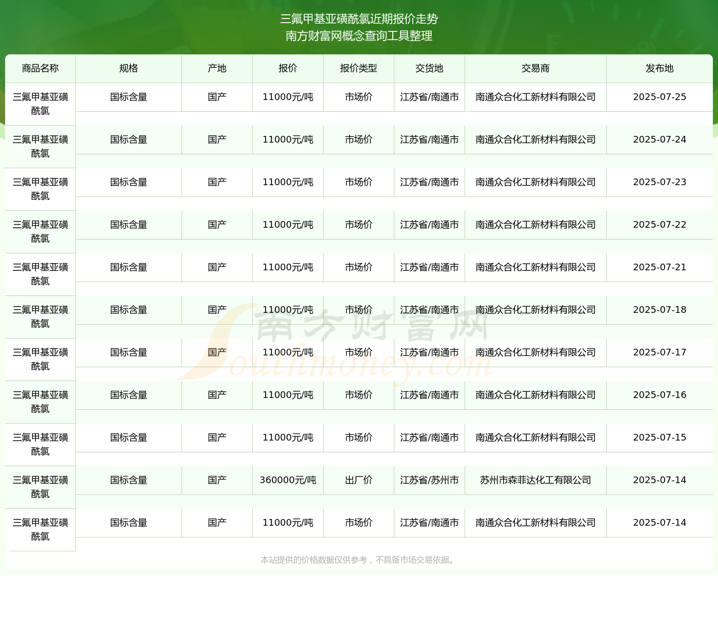The image size is (718, 618).
Task: Click 南通众合化工新材料有限公司 in 2025-07-15 row
Action: [x=536, y=437]
